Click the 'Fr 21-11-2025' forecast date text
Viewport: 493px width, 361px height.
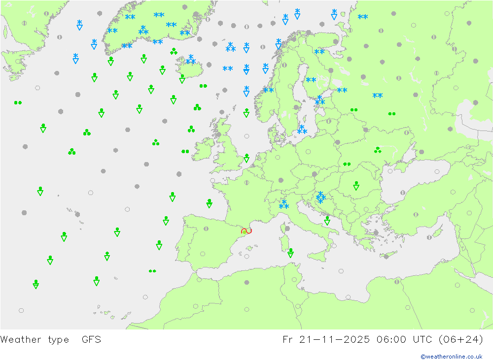click(326, 340)
